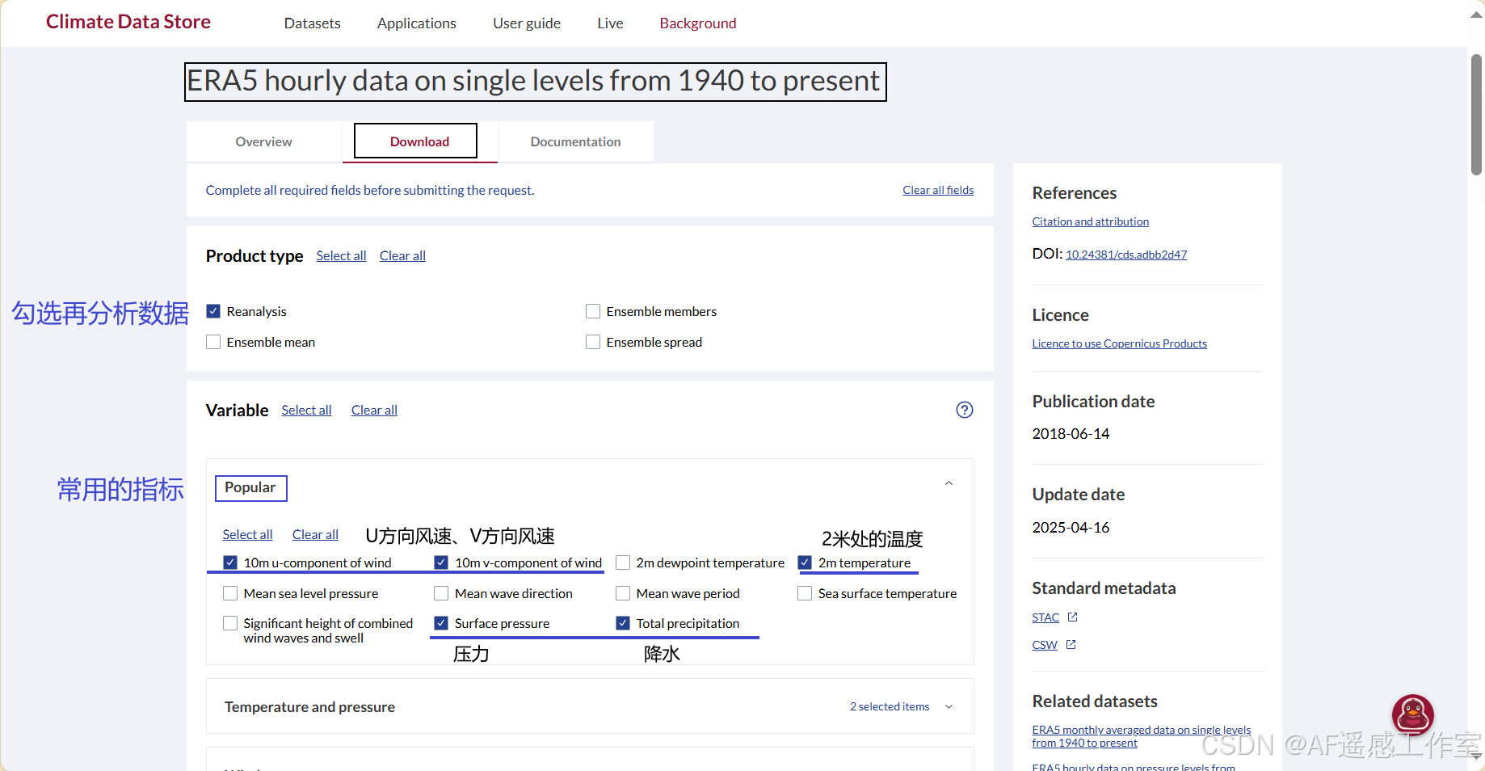This screenshot has width=1485, height=771.
Task: Expand the Temperature and pressure section
Action: 590,706
